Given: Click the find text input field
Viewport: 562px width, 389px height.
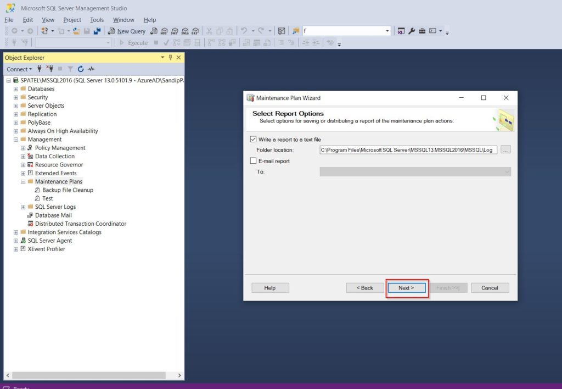Looking at the screenshot, I should [x=344, y=31].
